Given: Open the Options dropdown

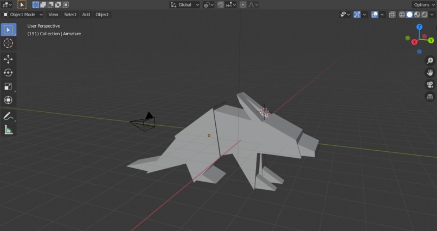Looking at the screenshot, I should [x=424, y=5].
